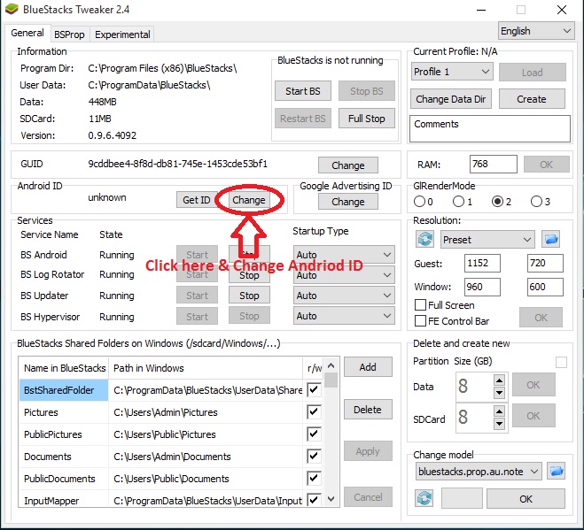
Task: Click the Guest height field 720
Action: click(x=545, y=264)
